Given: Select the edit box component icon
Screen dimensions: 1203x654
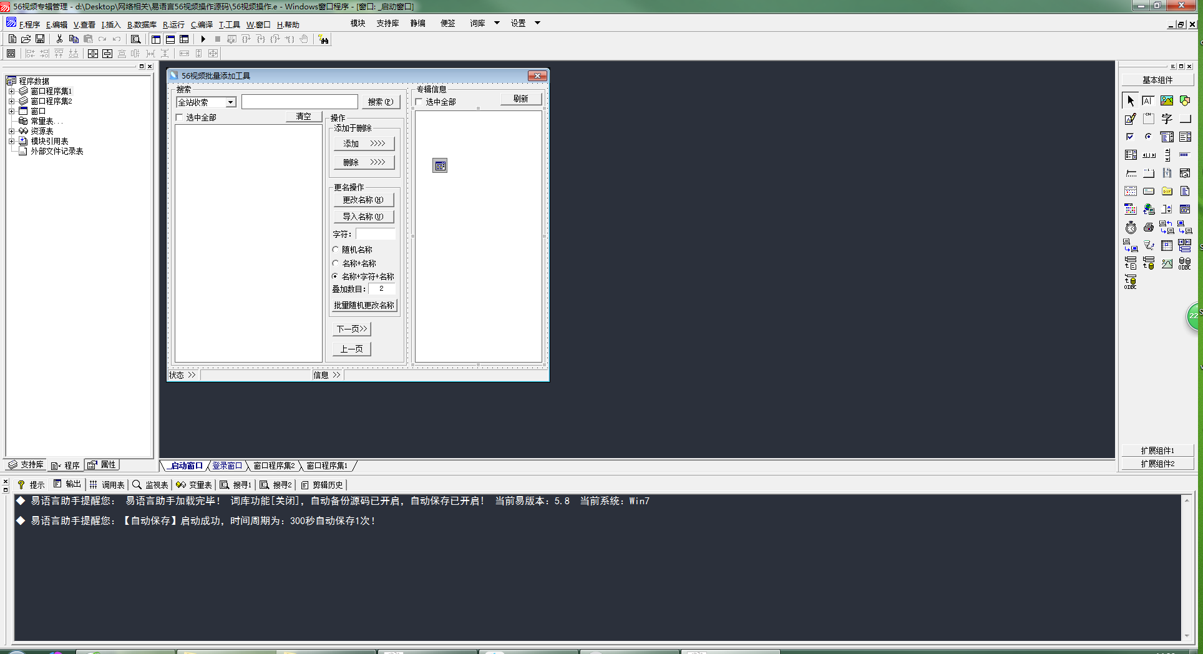Looking at the screenshot, I should tap(1149, 100).
